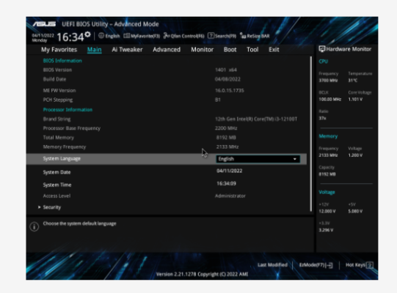Click +12V 12.000 V reading

(x=327, y=212)
